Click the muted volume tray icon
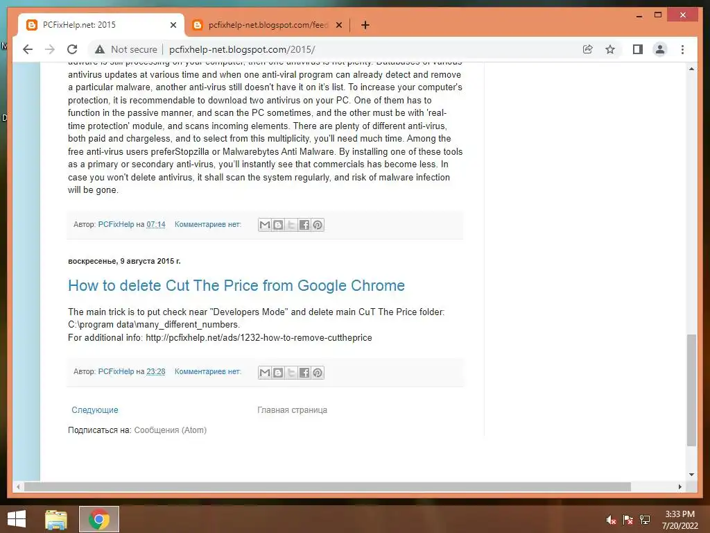 click(612, 520)
